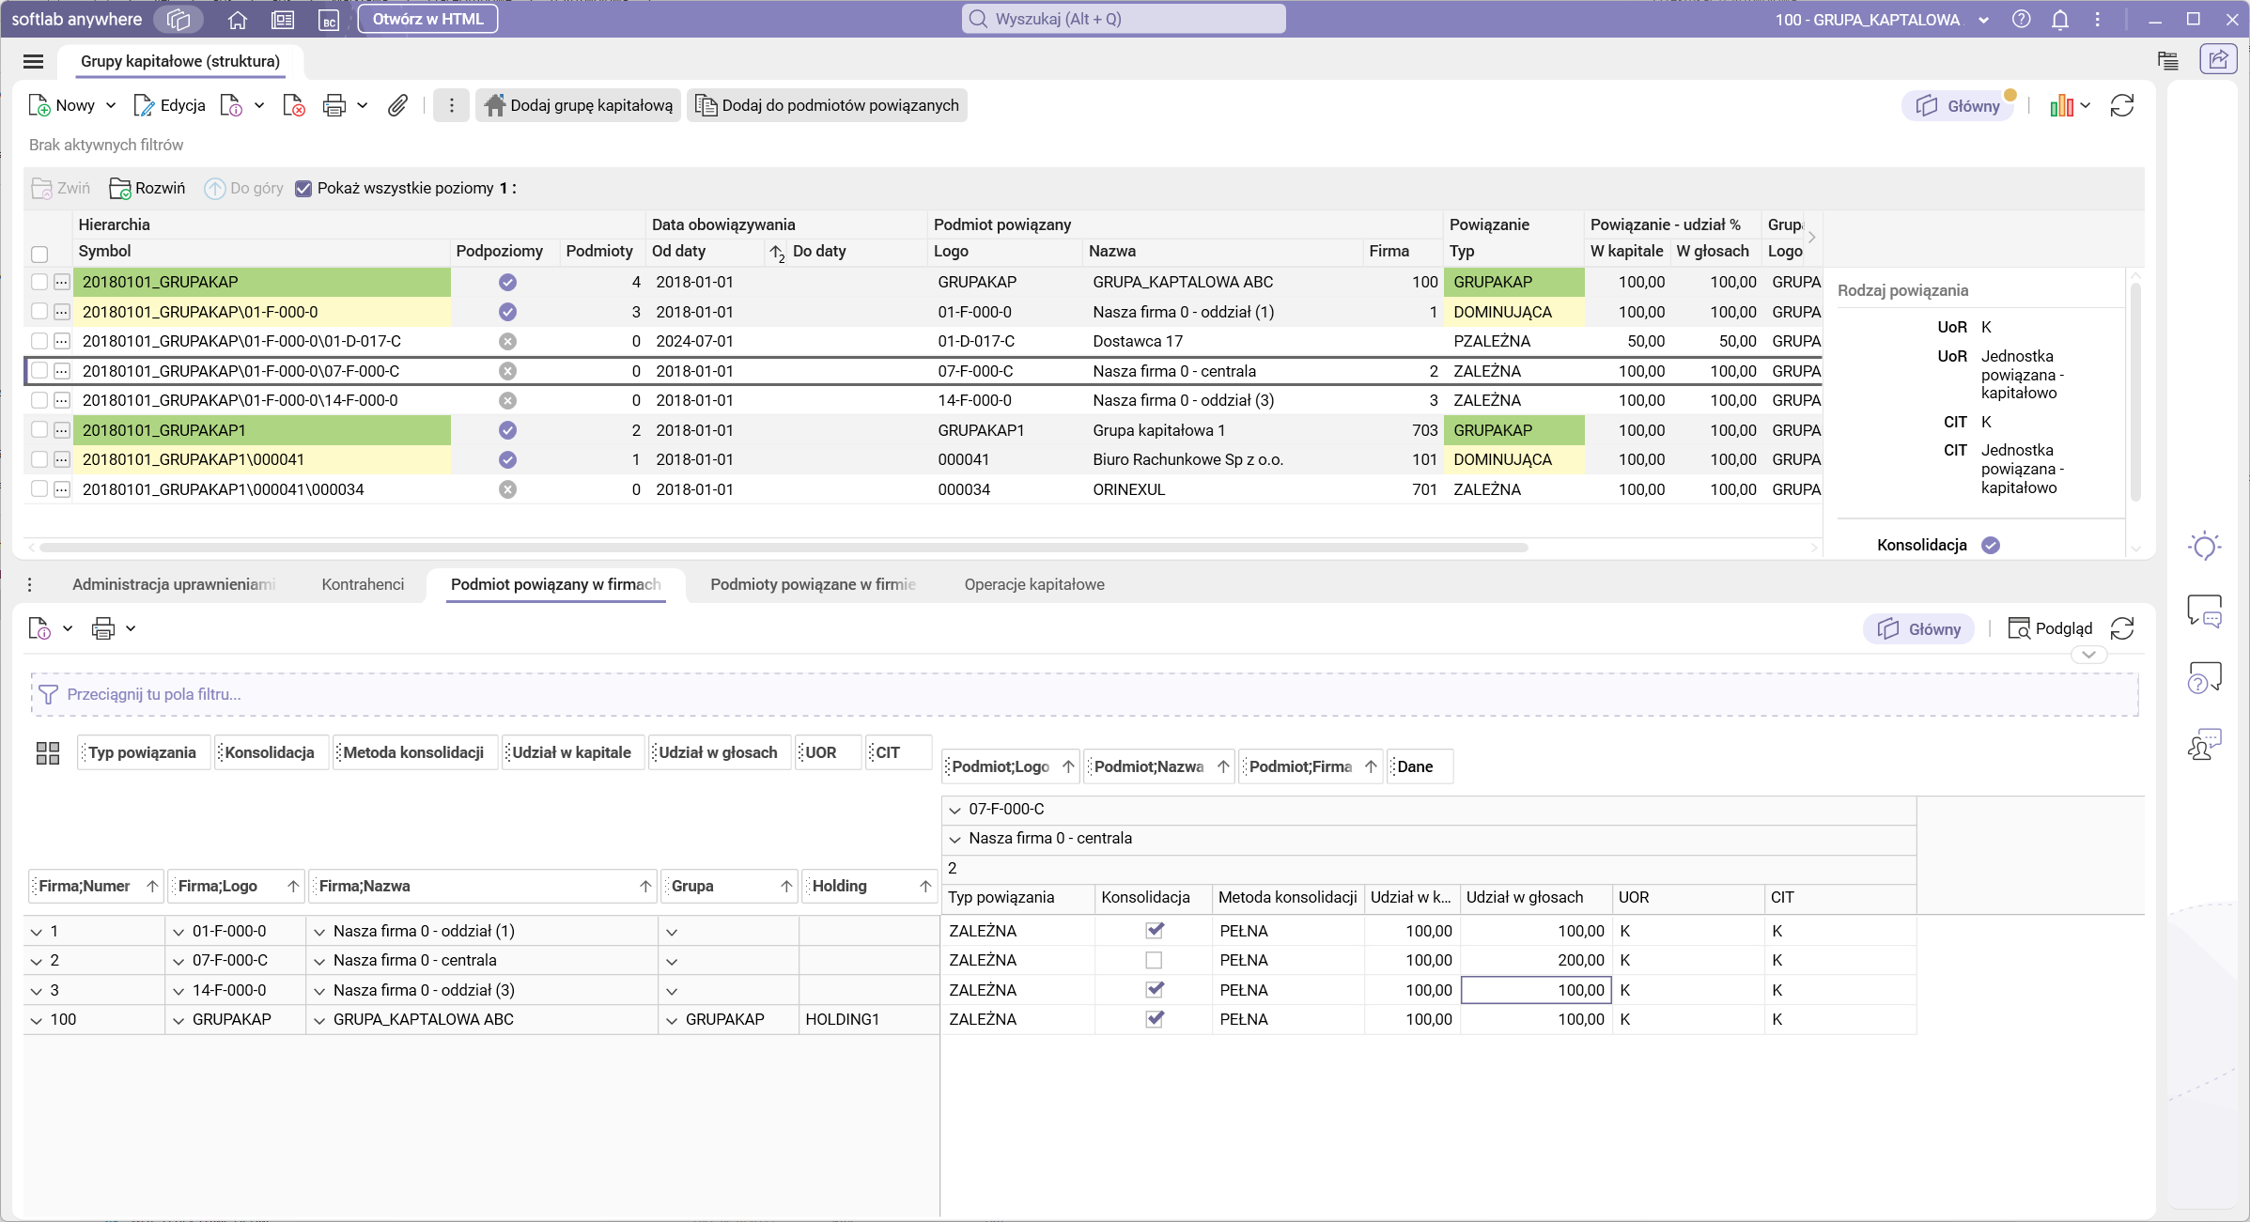Viewport: 2250px width, 1222px height.
Task: Open the 100 - GRUPA_KAPITALOWA company dropdown
Action: (1982, 19)
